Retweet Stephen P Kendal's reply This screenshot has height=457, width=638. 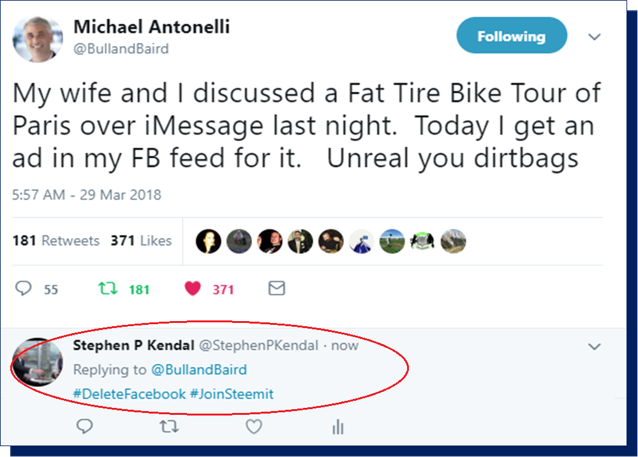click(169, 426)
